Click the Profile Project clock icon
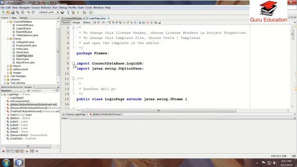Screen dimensions: 297x167 tap(90, 13)
